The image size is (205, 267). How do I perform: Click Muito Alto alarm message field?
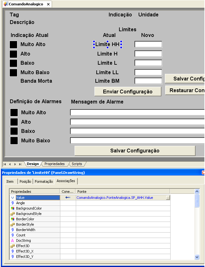coord(137,113)
